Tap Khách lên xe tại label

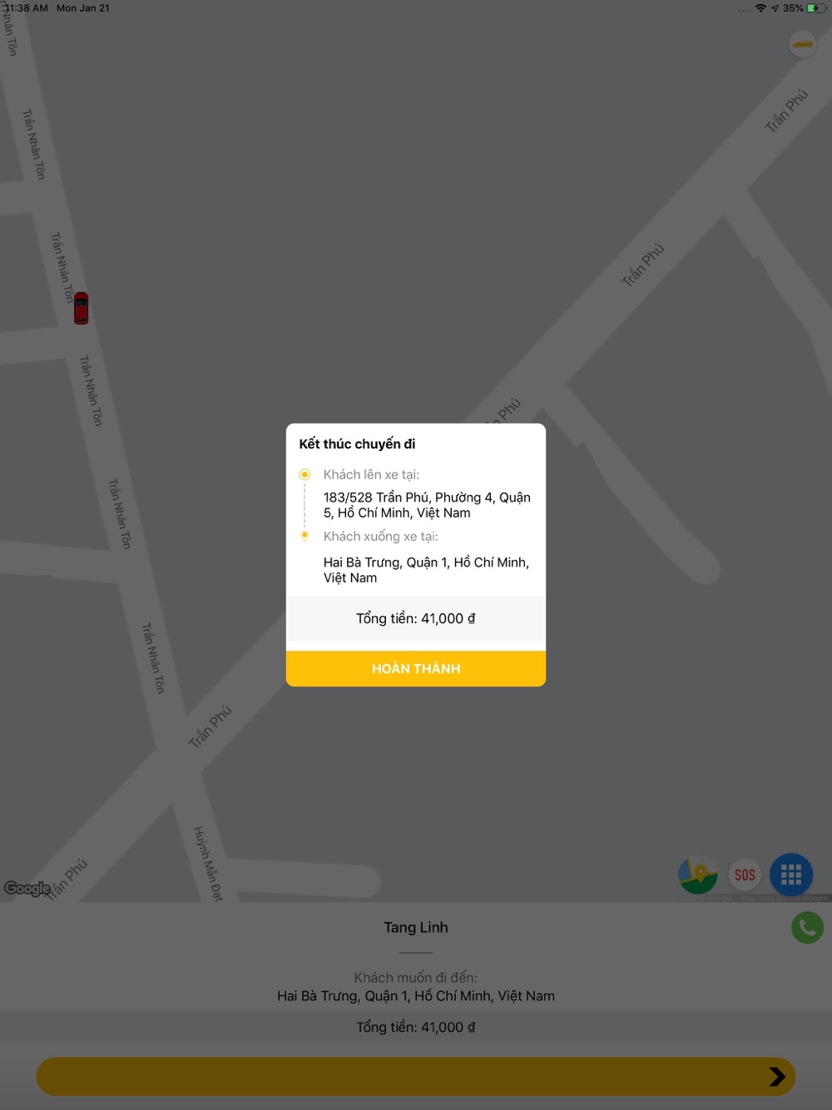[371, 474]
